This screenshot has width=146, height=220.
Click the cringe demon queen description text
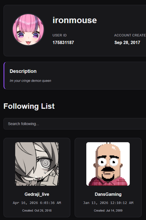point(30,81)
